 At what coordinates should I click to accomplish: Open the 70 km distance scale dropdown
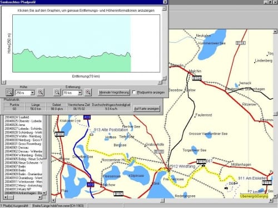[80, 93]
